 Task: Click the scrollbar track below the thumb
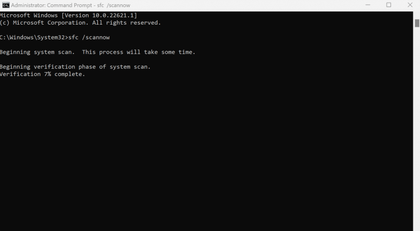click(417, 128)
